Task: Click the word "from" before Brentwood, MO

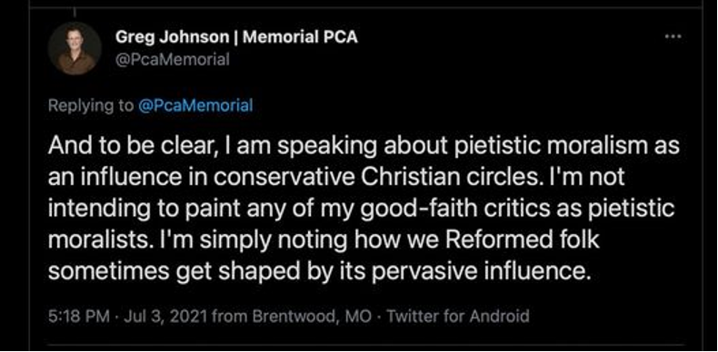Action: (228, 317)
